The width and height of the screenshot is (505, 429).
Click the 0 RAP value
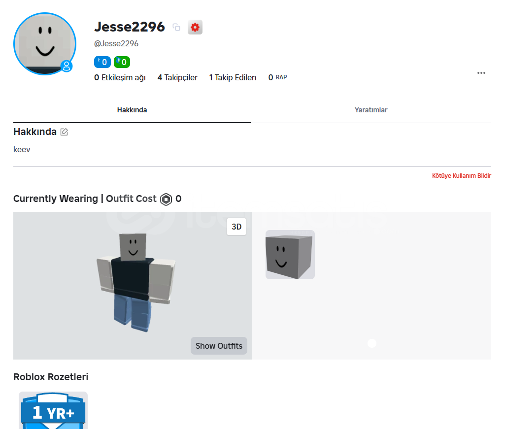[x=277, y=78]
